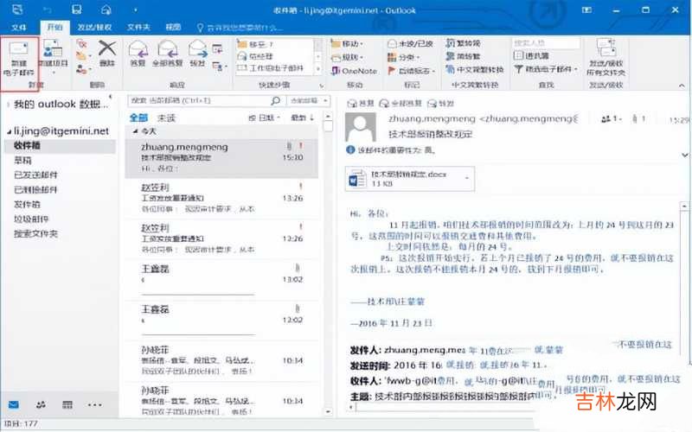Show All (全部) messages filter
692x432 pixels.
click(x=138, y=118)
